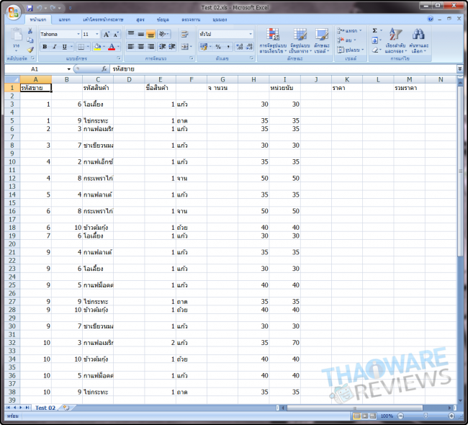Decrease font size with the small A
This screenshot has height=425, width=468.
point(116,35)
